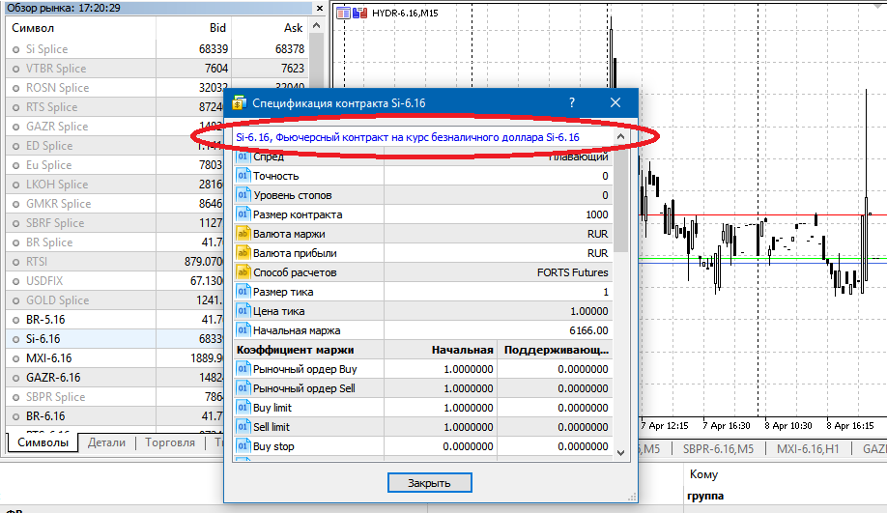This screenshot has width=887, height=513.
Task: Close the contract specification dialog with X
Action: coord(615,103)
